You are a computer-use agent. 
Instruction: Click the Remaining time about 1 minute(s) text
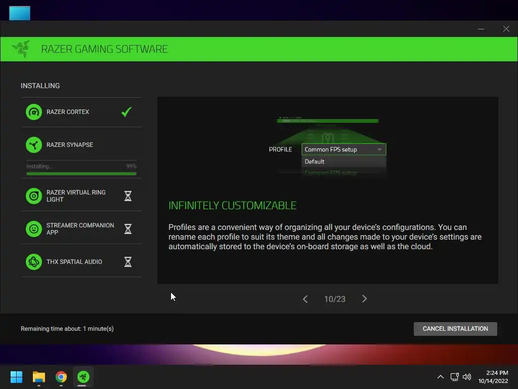coord(67,329)
